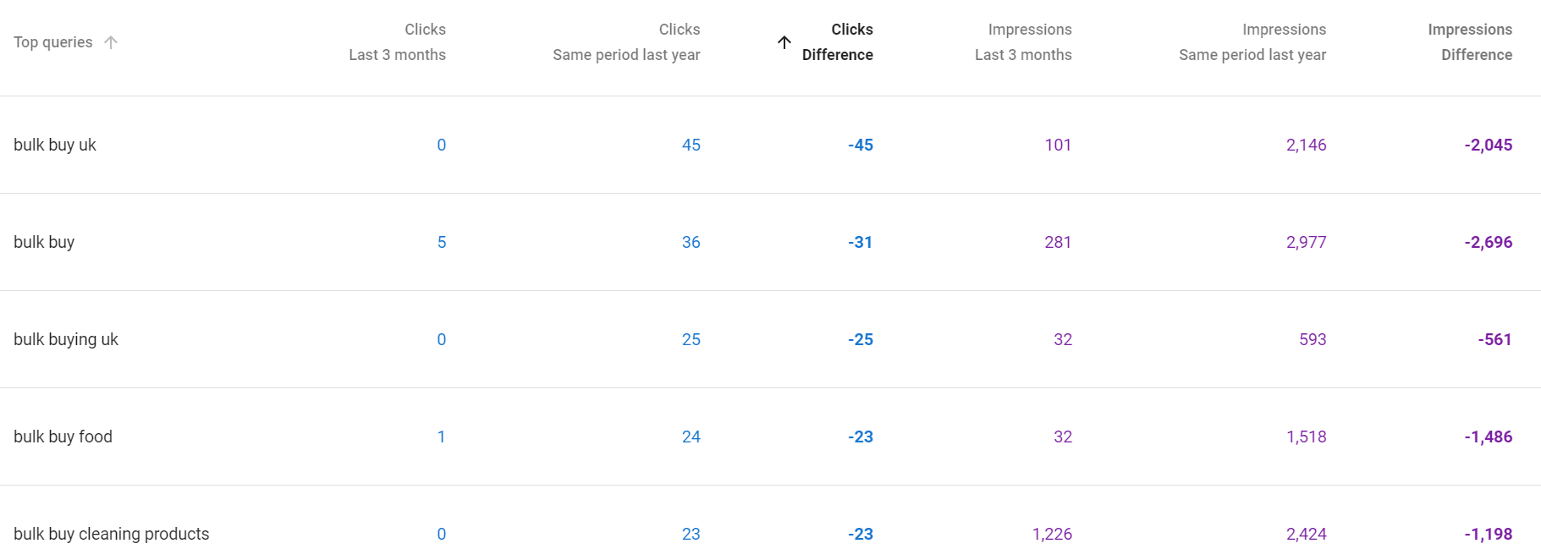This screenshot has height=560, width=1541.
Task: Click the 593 impressions last year value
Action: (1313, 339)
